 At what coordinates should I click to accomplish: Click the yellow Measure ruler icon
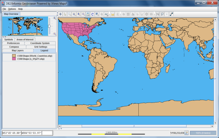click(x=113, y=14)
